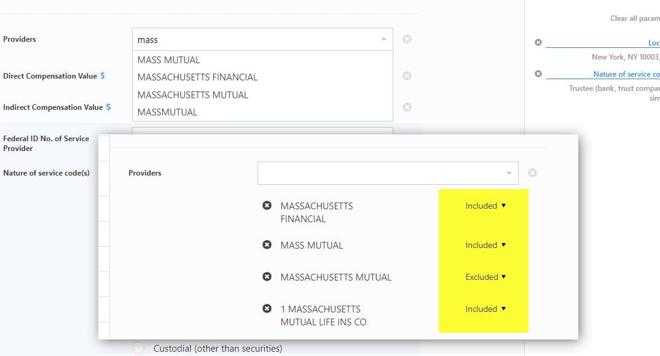Viewport: 660px width, 356px height.
Task: Click the Providers search box containing 'mass'
Action: tap(255, 40)
